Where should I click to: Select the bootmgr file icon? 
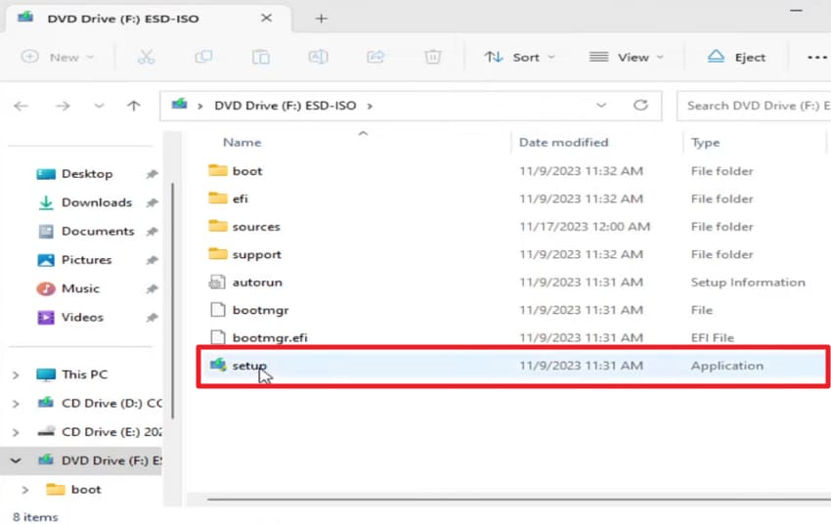pos(217,310)
